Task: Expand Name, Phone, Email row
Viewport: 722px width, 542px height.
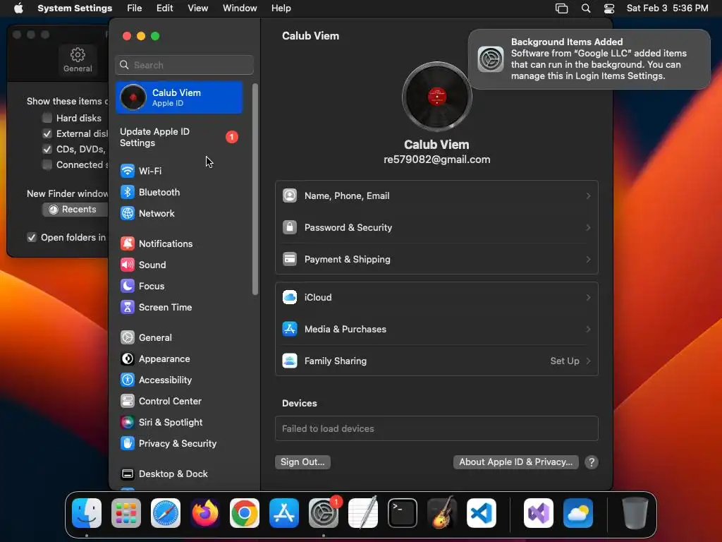Action: [436, 196]
